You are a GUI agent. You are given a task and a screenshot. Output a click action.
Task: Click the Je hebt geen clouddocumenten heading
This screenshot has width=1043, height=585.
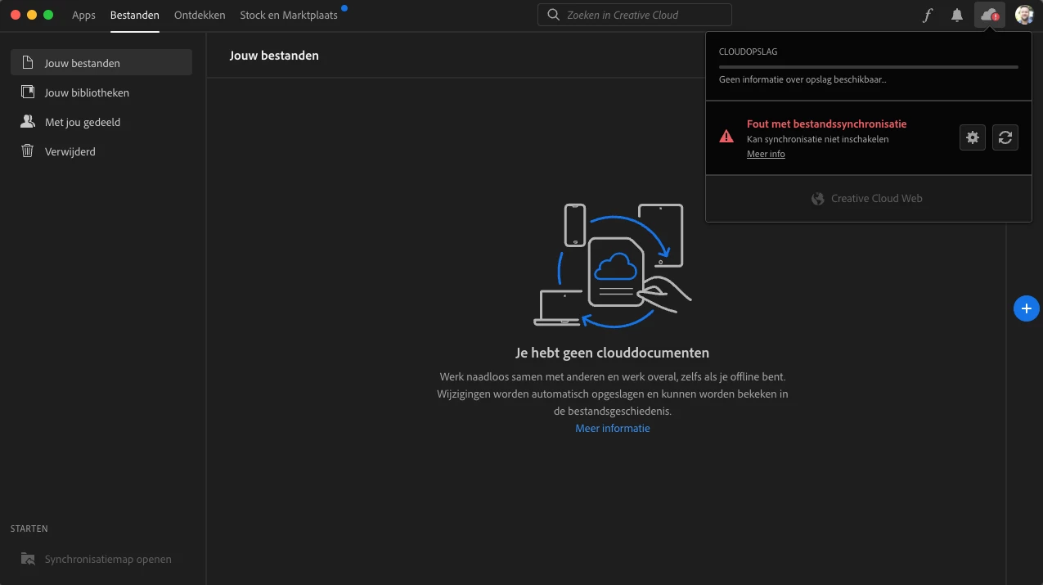pyautogui.click(x=612, y=353)
